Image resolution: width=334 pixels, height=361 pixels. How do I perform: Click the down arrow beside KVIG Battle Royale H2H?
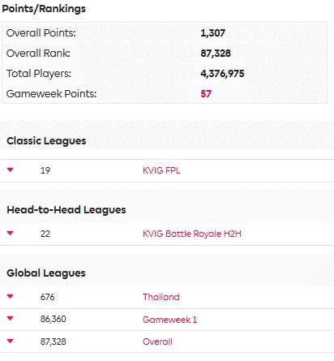click(x=11, y=233)
